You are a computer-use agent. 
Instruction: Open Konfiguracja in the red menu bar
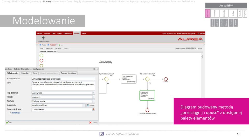[x=68, y=33]
